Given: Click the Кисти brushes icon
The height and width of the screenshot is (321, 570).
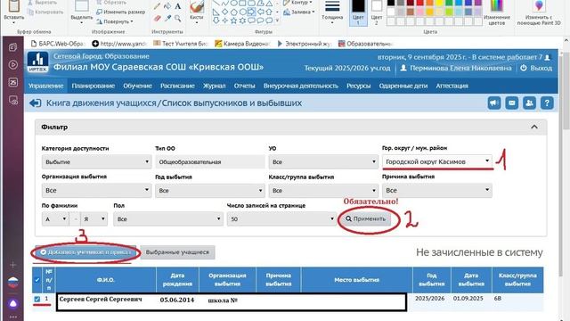Looking at the screenshot, I should point(197,6).
